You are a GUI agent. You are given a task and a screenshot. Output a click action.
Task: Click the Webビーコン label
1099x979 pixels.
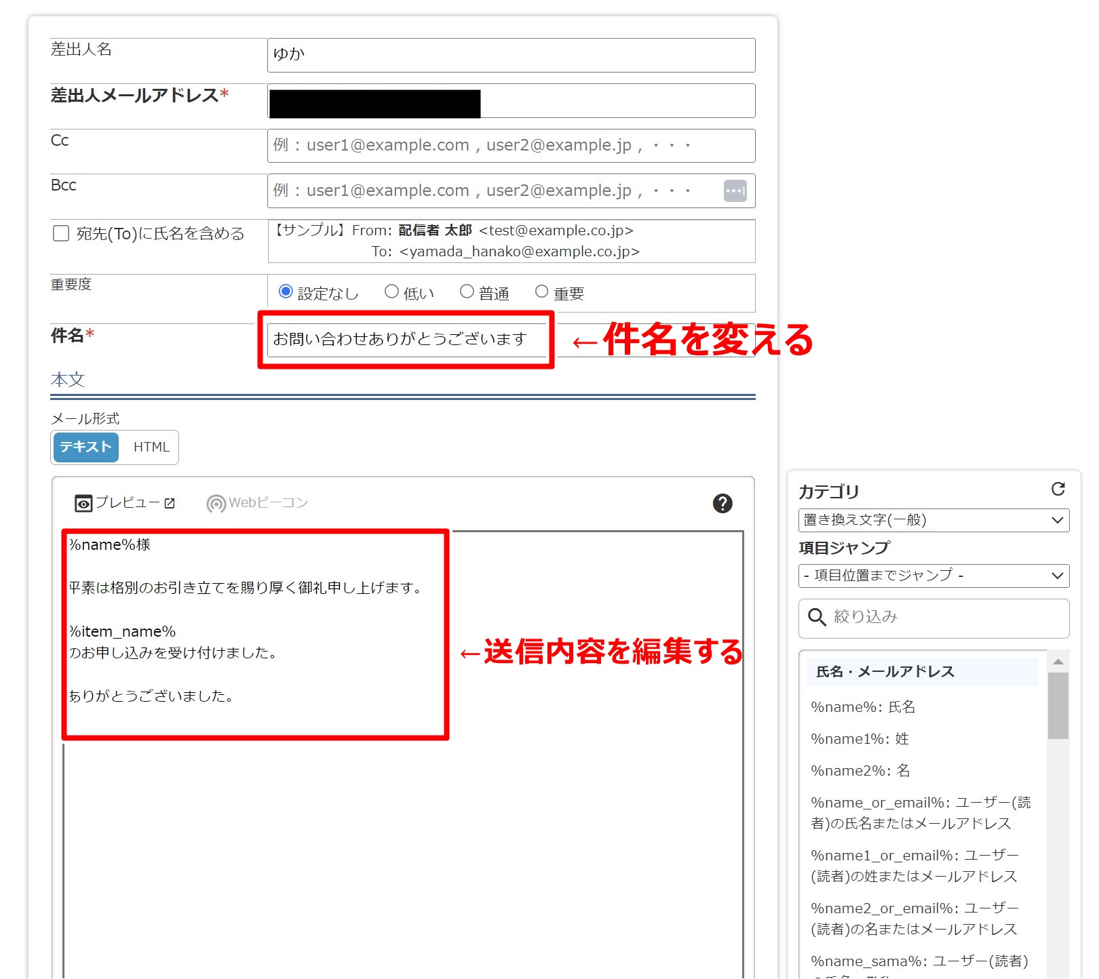pyautogui.click(x=268, y=503)
